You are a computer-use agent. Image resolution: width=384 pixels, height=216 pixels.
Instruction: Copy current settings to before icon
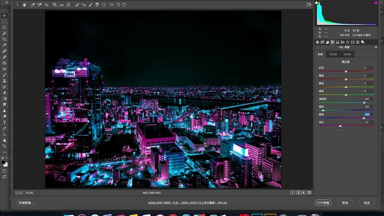(303, 193)
